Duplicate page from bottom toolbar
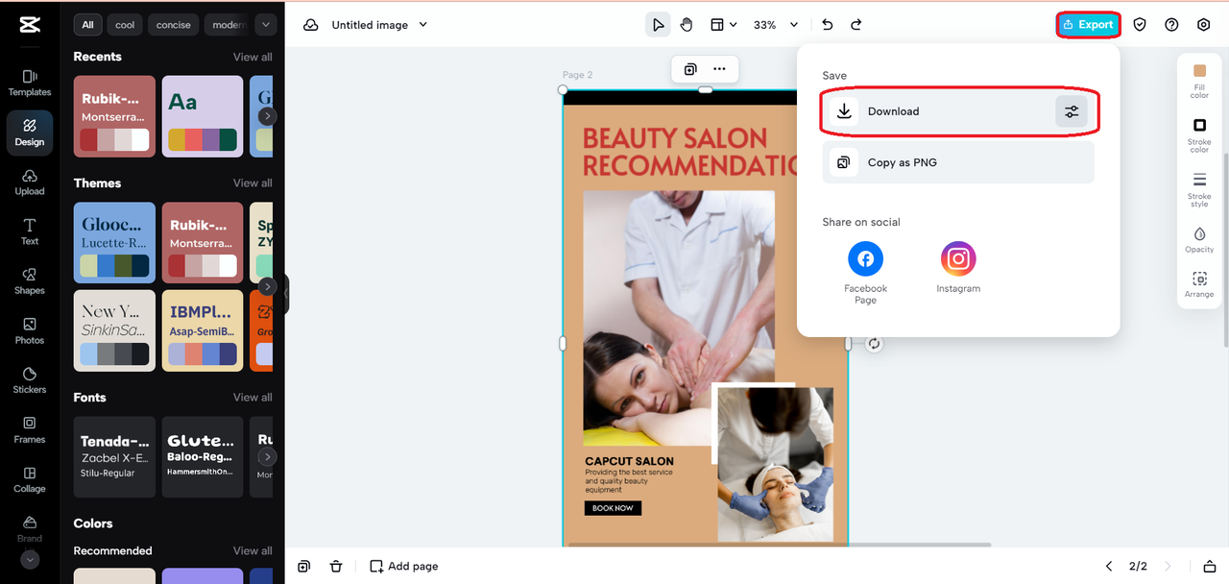The image size is (1229, 584). pyautogui.click(x=303, y=567)
